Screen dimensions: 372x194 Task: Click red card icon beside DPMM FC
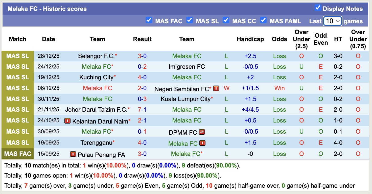point(202,132)
